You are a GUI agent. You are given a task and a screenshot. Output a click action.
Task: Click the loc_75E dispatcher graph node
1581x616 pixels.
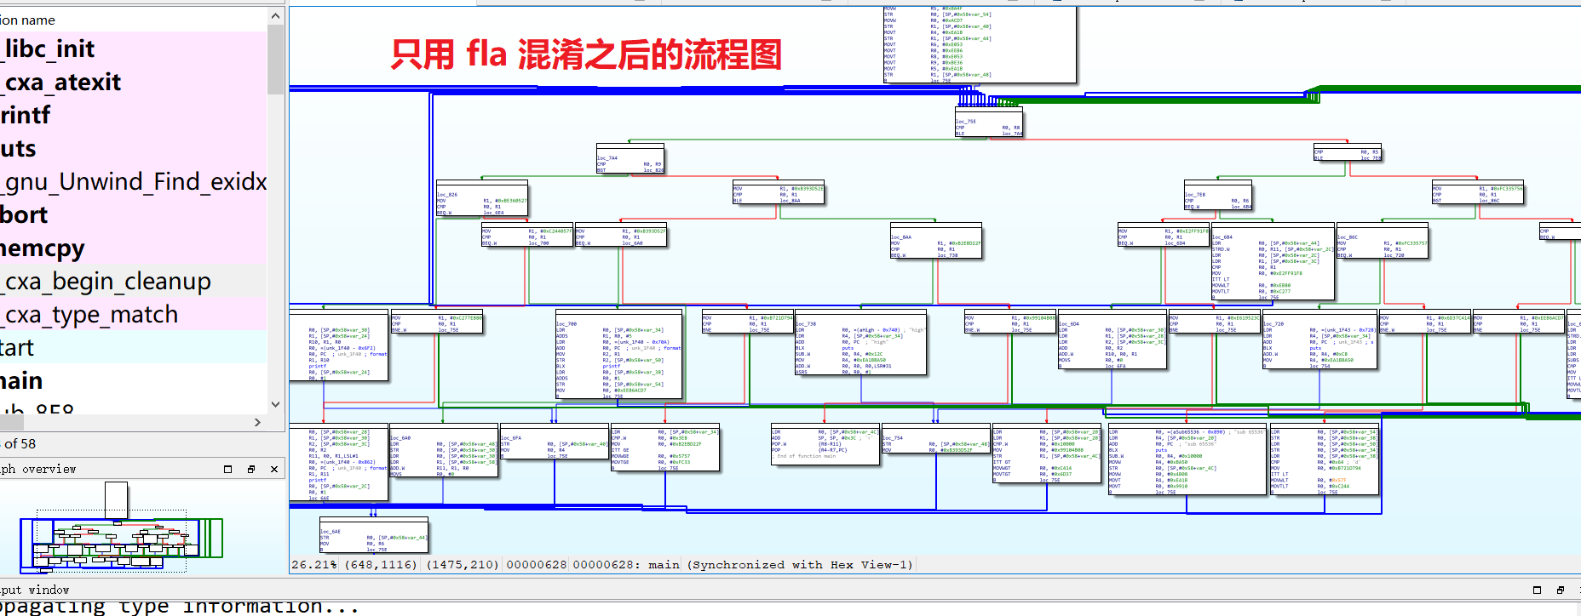988,123
